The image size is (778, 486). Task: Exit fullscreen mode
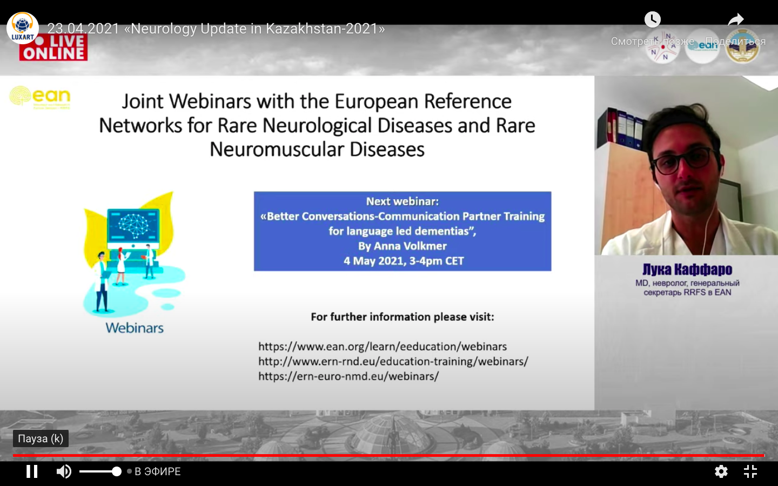coord(750,471)
